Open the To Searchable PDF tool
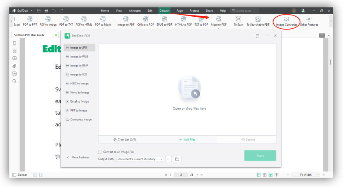This screenshot has height=187, width=343. tap(258, 21)
